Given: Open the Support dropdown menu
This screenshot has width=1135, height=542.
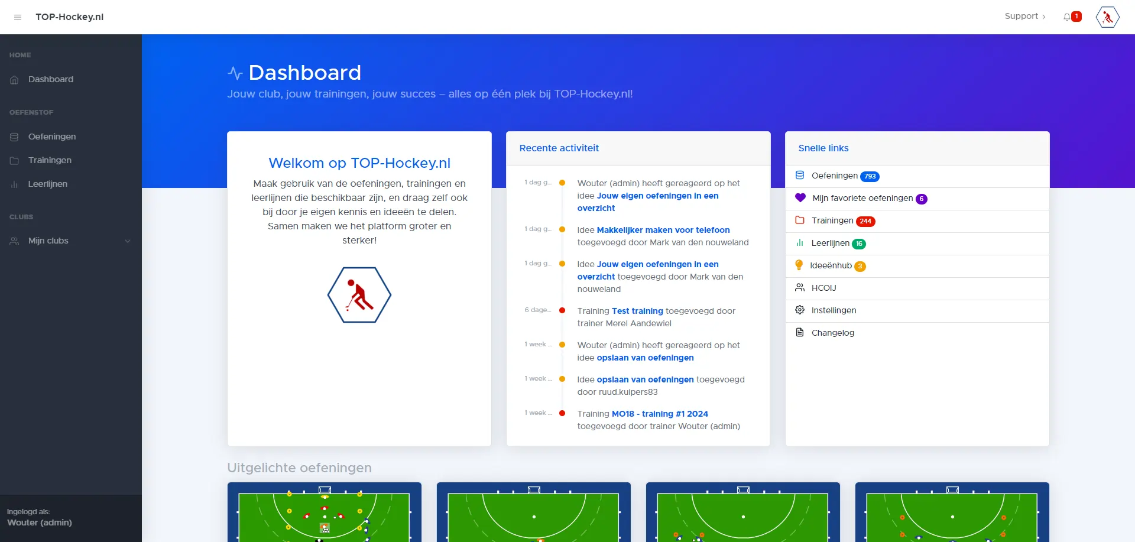Looking at the screenshot, I should [x=1024, y=17].
